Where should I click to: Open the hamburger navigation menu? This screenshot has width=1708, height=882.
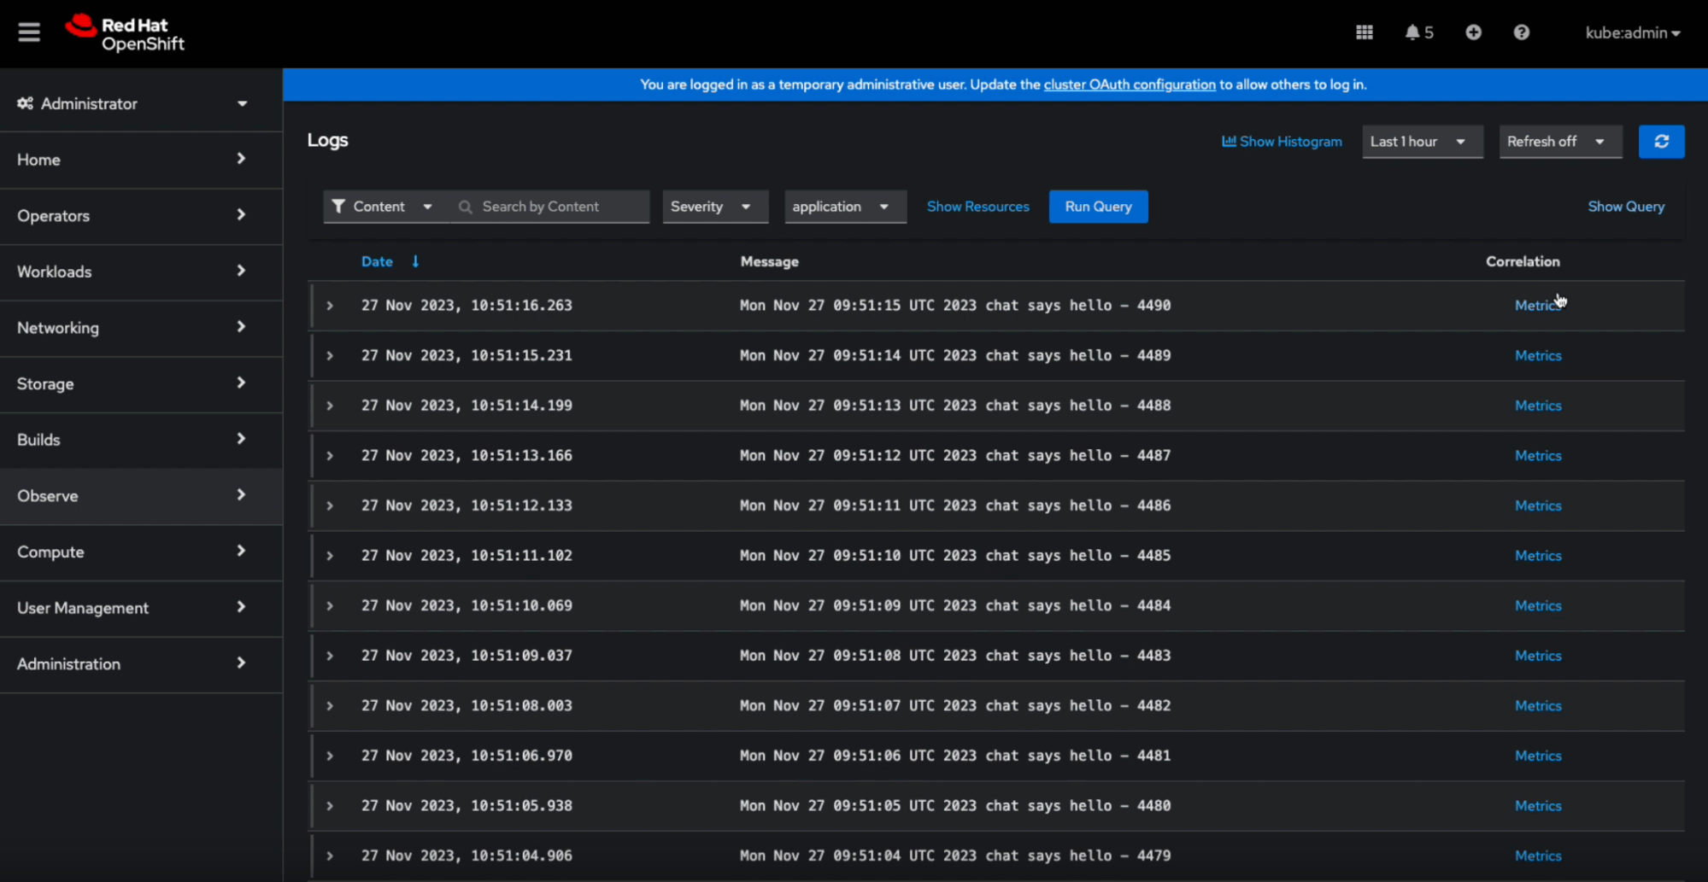pos(29,32)
